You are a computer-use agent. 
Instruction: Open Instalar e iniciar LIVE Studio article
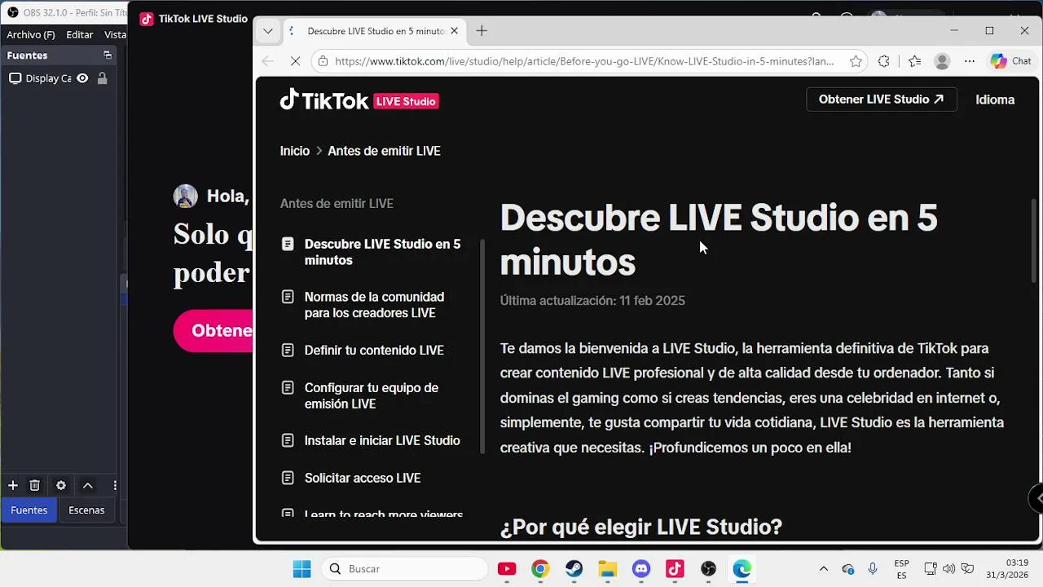[371, 440]
